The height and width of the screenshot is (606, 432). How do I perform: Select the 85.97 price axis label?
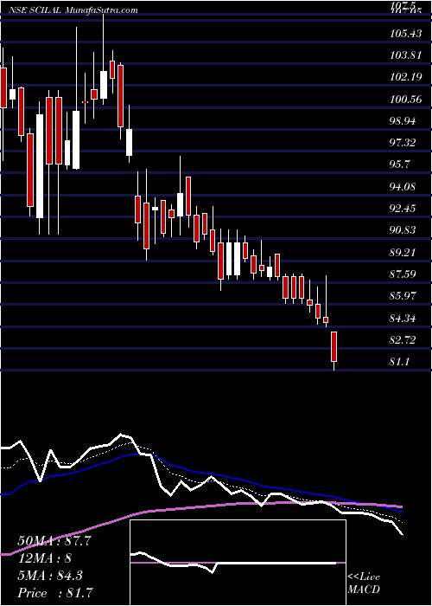(x=403, y=296)
